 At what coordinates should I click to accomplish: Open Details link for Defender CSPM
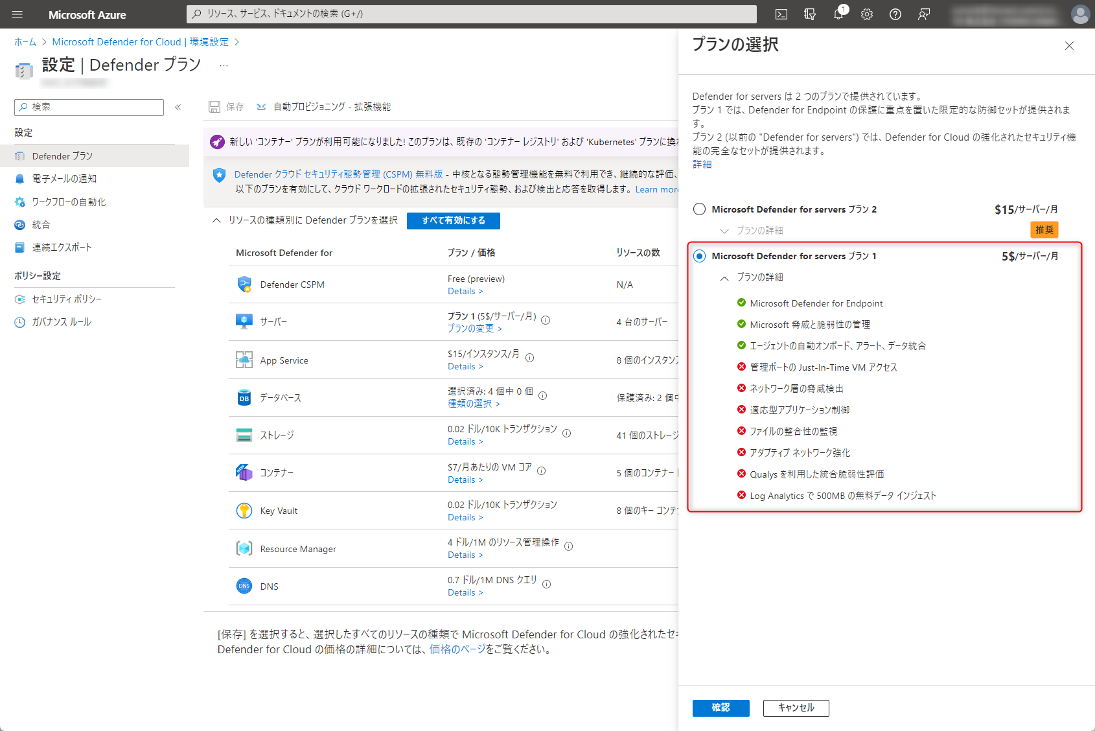465,292
